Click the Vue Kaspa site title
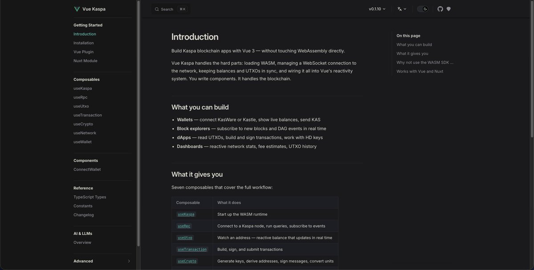The image size is (534, 270). (x=94, y=9)
